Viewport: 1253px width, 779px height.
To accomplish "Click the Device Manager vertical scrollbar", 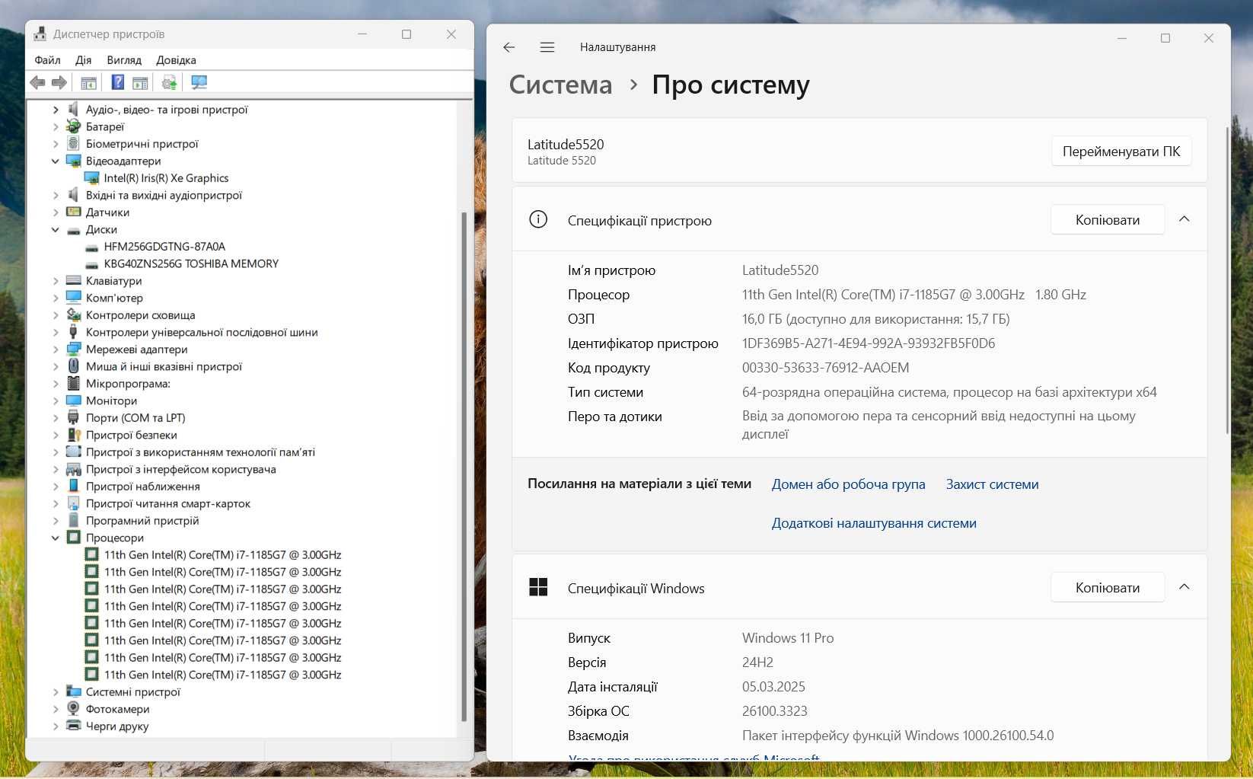I will [x=464, y=466].
